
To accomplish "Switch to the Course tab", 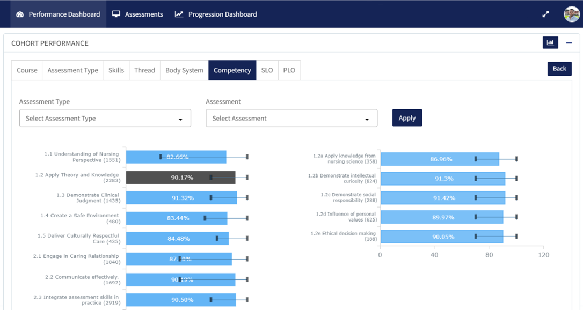I will tap(27, 70).
